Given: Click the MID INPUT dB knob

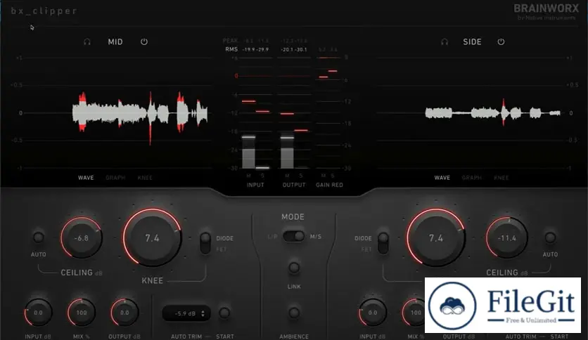Looking at the screenshot, I should (x=38, y=313).
